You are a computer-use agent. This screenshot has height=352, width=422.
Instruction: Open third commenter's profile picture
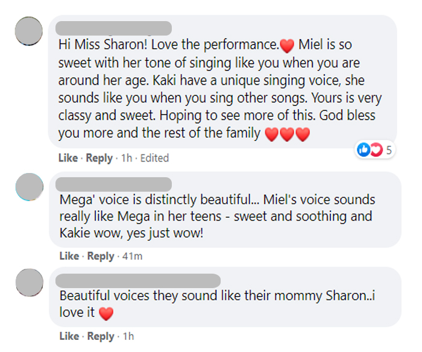click(30, 282)
